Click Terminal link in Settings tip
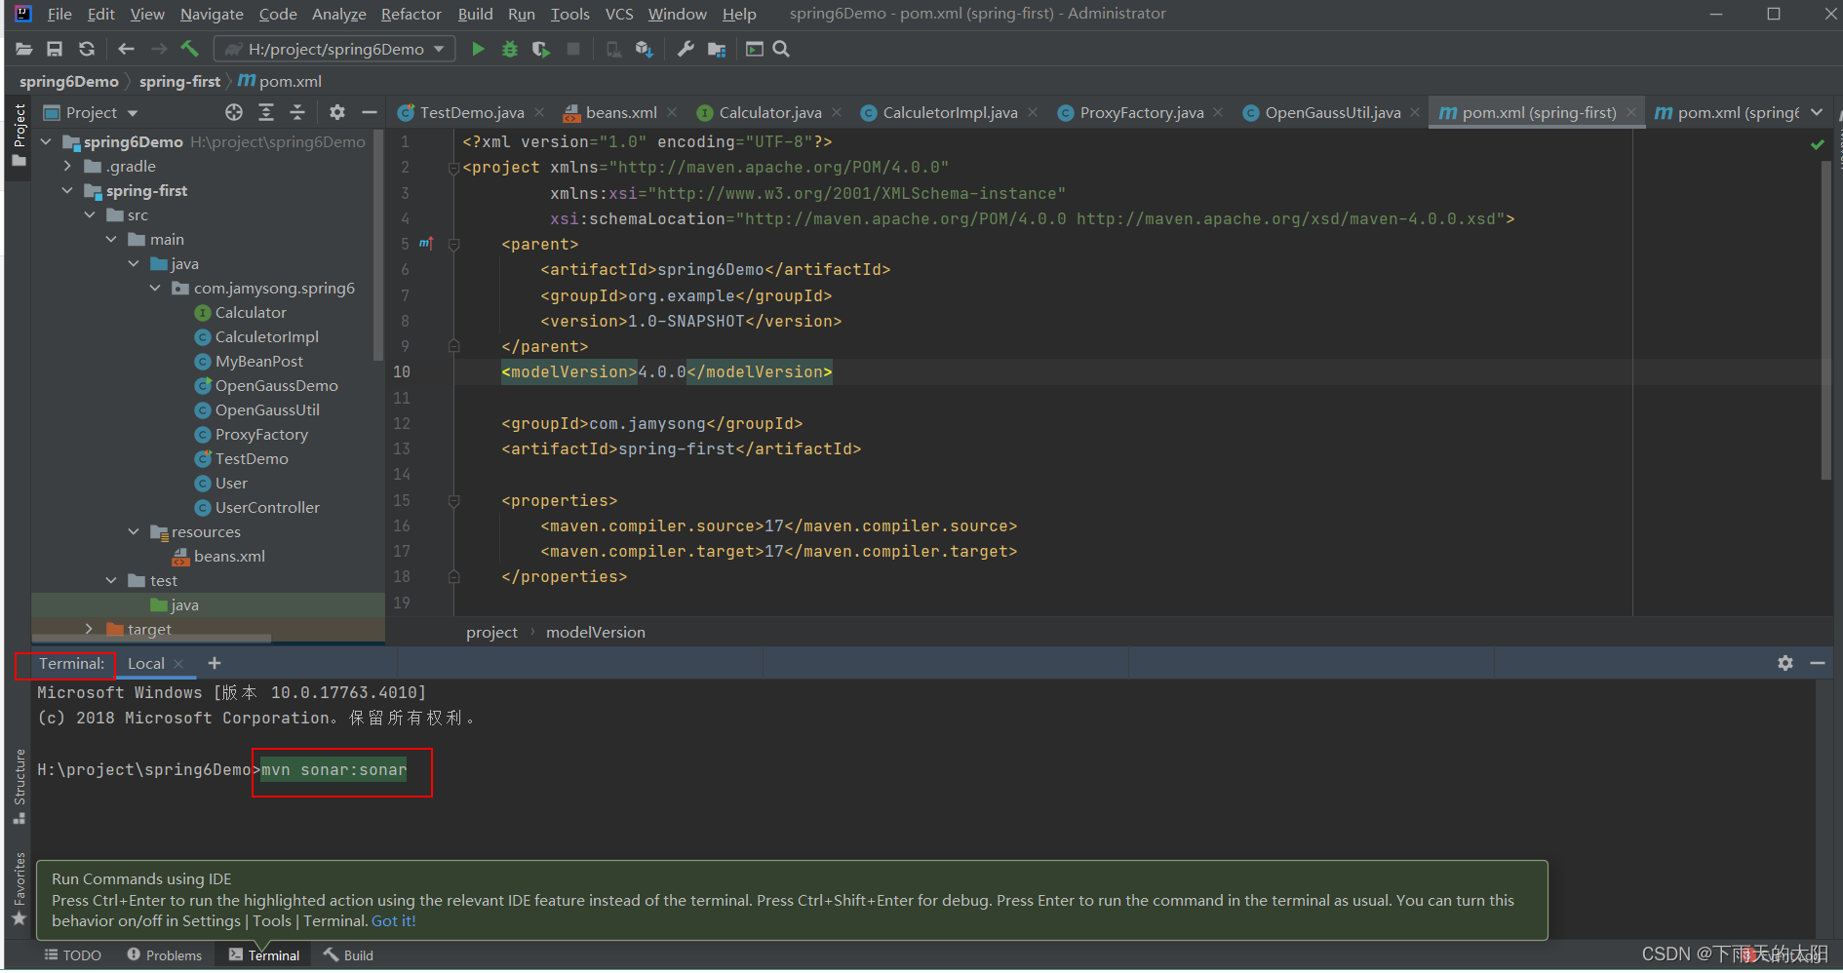1843x973 pixels. click(334, 921)
